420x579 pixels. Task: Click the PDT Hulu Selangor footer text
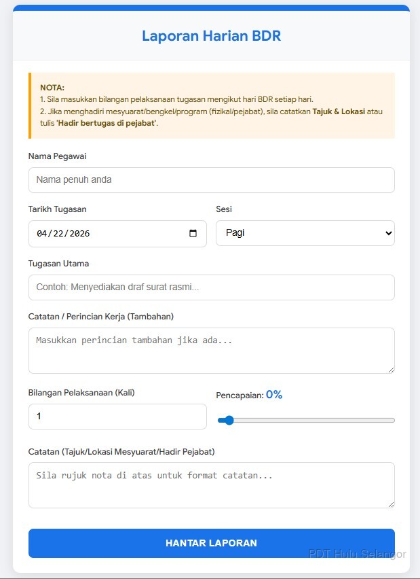pyautogui.click(x=357, y=554)
